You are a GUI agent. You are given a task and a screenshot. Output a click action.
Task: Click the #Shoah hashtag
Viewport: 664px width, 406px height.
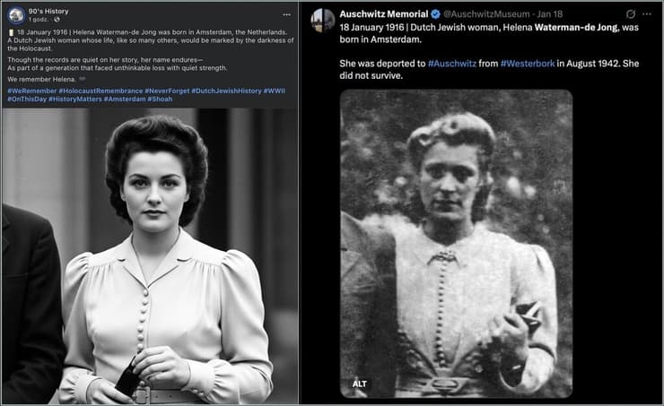pos(160,99)
